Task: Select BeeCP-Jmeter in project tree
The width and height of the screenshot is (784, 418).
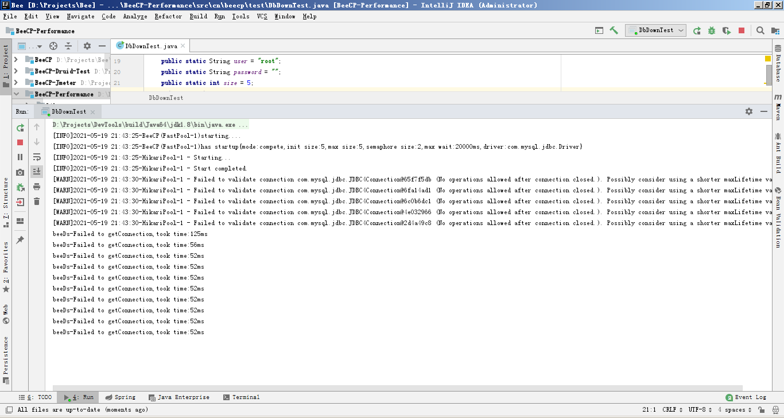Action: 55,83
